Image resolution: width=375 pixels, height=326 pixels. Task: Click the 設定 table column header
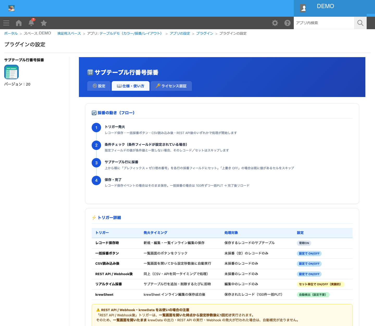tap(300, 233)
